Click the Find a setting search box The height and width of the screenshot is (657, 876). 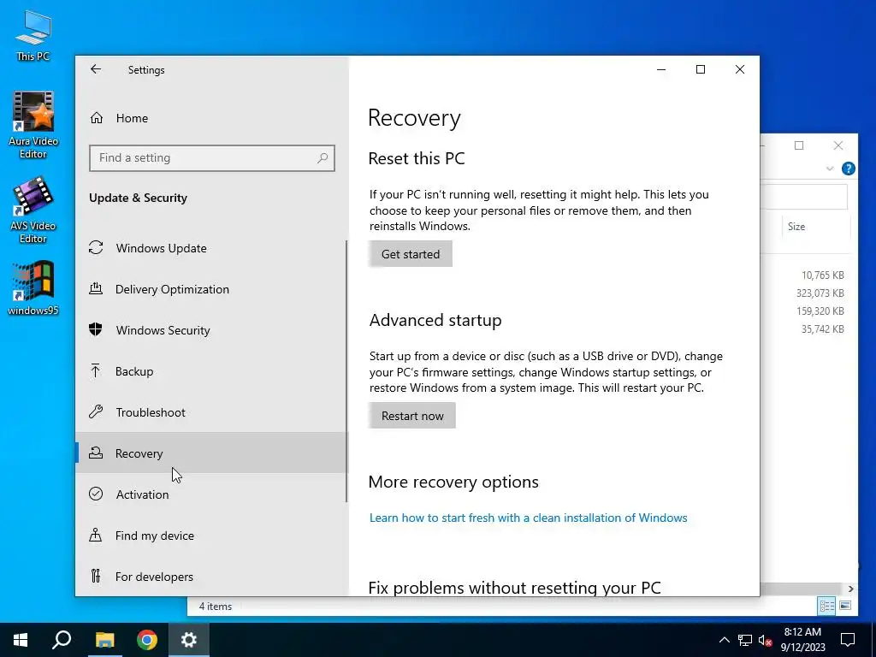coord(212,158)
